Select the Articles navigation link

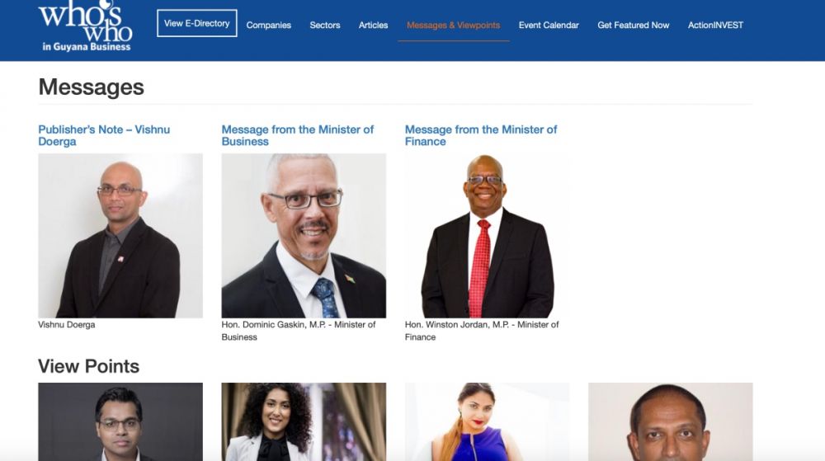point(373,25)
